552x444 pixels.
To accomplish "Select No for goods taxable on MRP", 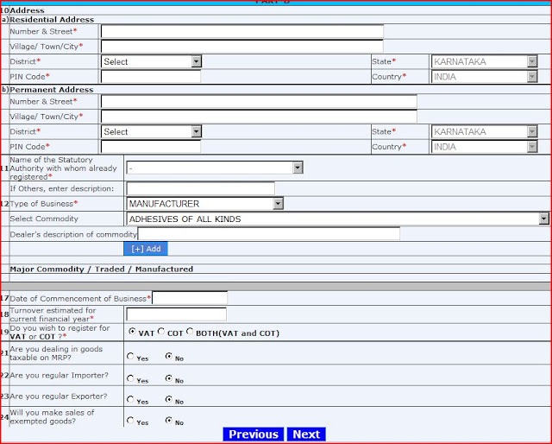I will [x=169, y=356].
